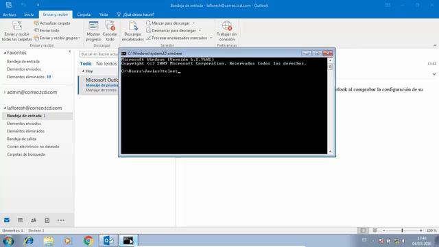
Task: Click Actualizar carpeta in ribbon
Action: point(52,23)
